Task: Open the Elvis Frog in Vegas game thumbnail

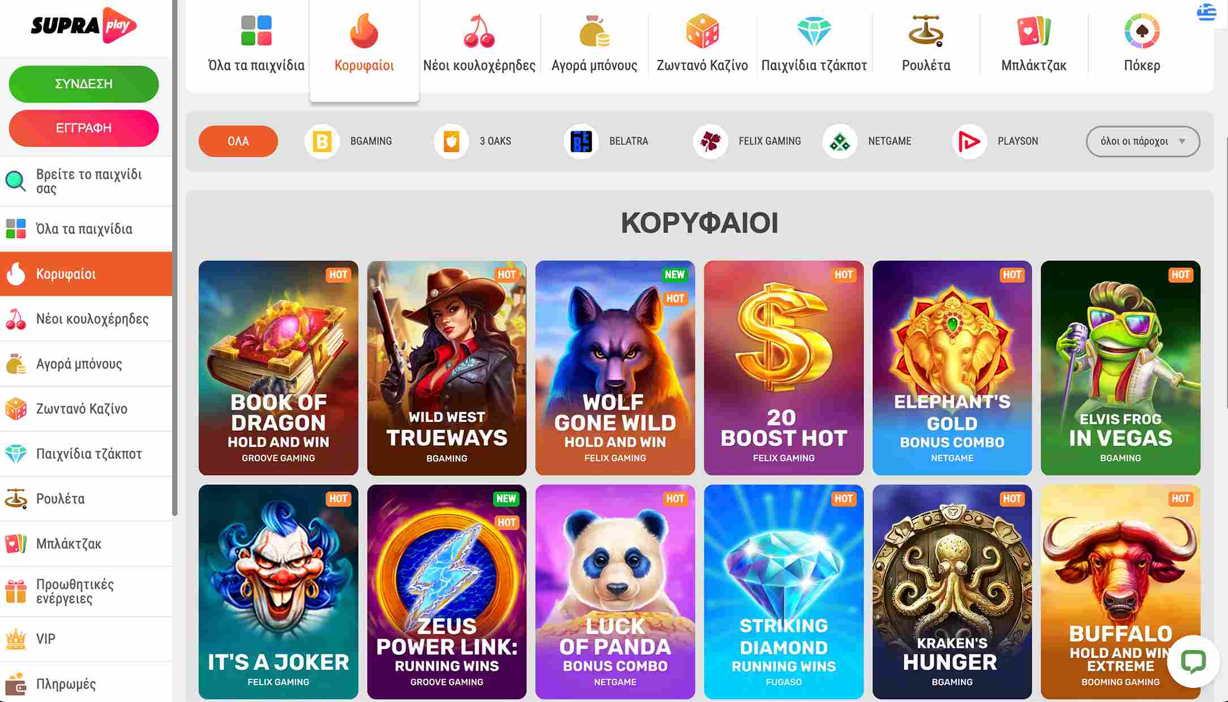Action: tap(1120, 368)
